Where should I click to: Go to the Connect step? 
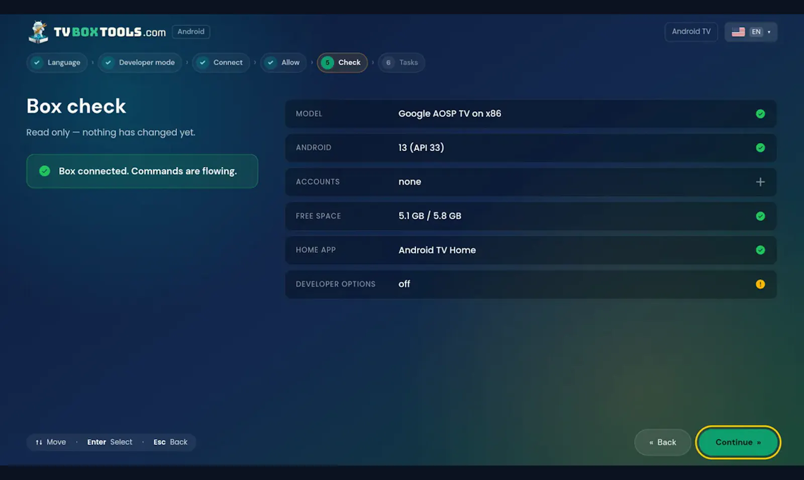(221, 63)
